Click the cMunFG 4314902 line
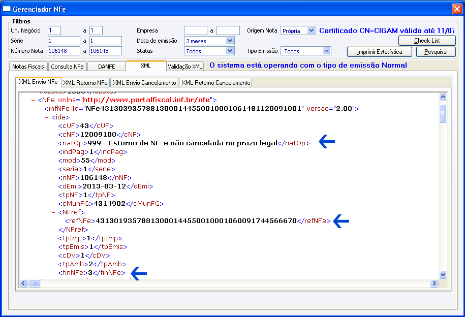Viewport: 465px width, 317px height. (x=111, y=204)
